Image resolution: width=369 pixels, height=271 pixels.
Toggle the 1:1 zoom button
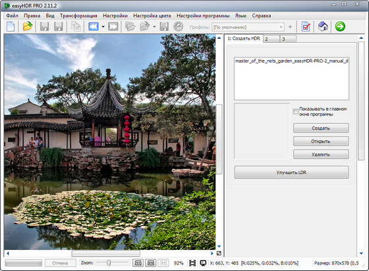point(138,263)
